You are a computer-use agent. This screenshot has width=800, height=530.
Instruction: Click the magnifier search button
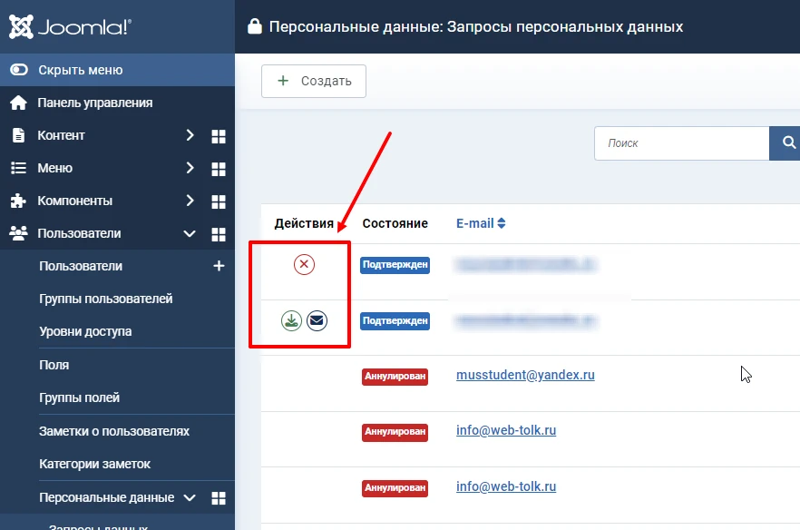click(785, 143)
